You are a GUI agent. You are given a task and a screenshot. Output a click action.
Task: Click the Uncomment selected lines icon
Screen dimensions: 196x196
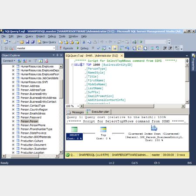click(x=157, y=48)
